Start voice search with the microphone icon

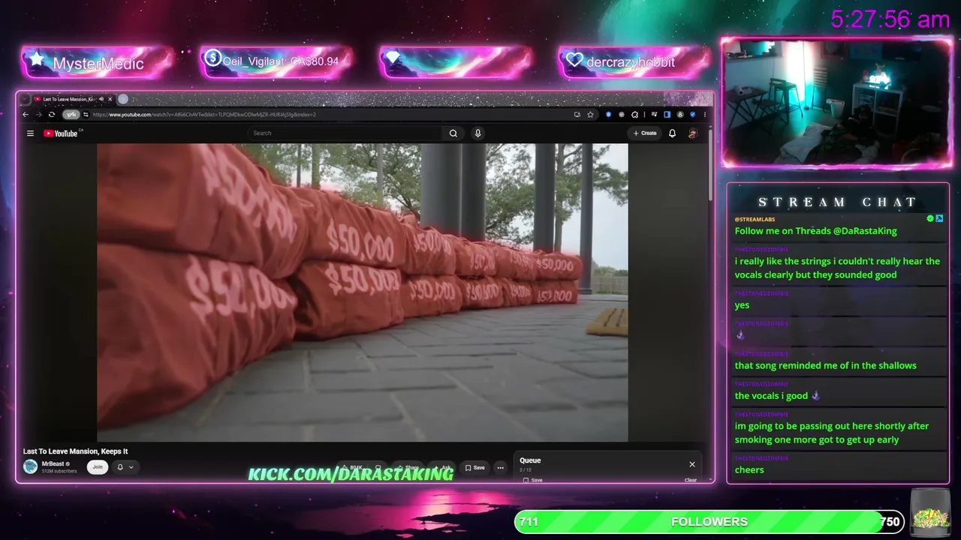(477, 133)
